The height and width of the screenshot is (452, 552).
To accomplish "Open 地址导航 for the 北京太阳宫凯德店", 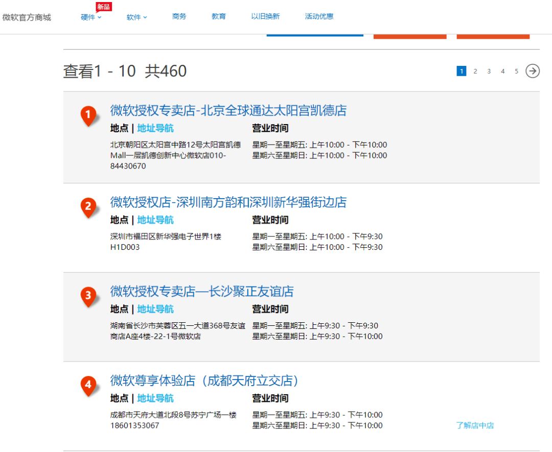I will pos(155,128).
